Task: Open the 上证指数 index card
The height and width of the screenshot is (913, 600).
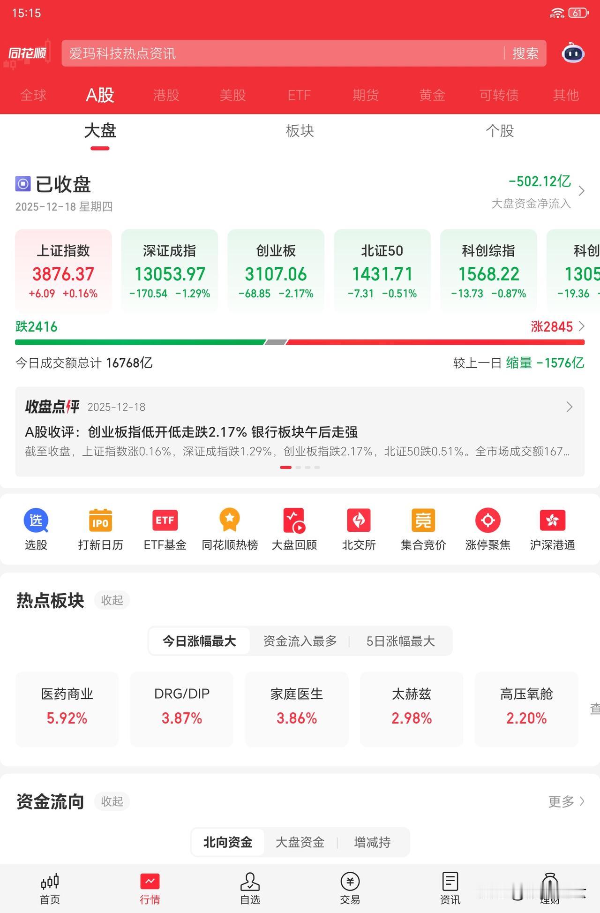Action: click(63, 271)
